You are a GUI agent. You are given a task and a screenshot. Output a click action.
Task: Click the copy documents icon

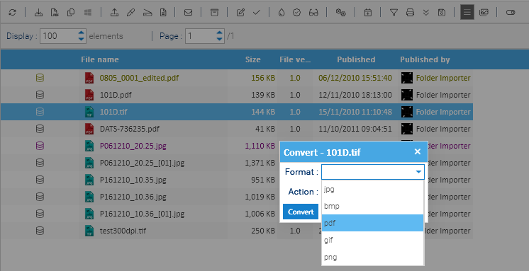coord(71,13)
